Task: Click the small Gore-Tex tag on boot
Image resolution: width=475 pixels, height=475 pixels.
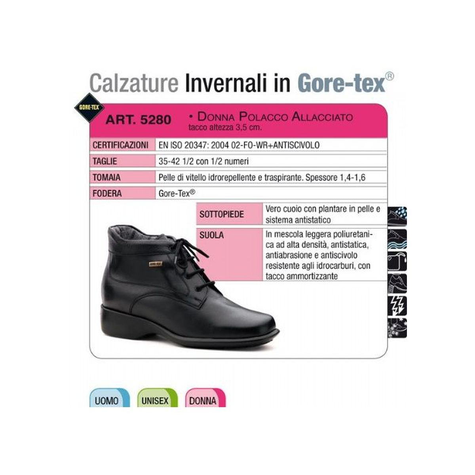Action: pyautogui.click(x=155, y=264)
